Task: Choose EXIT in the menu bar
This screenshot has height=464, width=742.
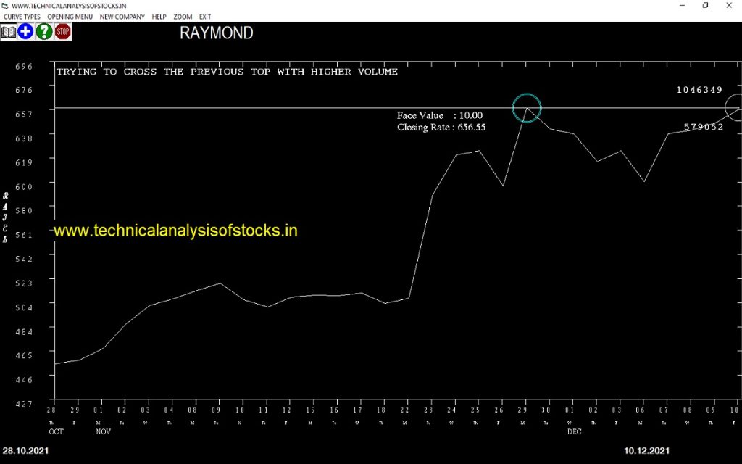Action: 205,17
